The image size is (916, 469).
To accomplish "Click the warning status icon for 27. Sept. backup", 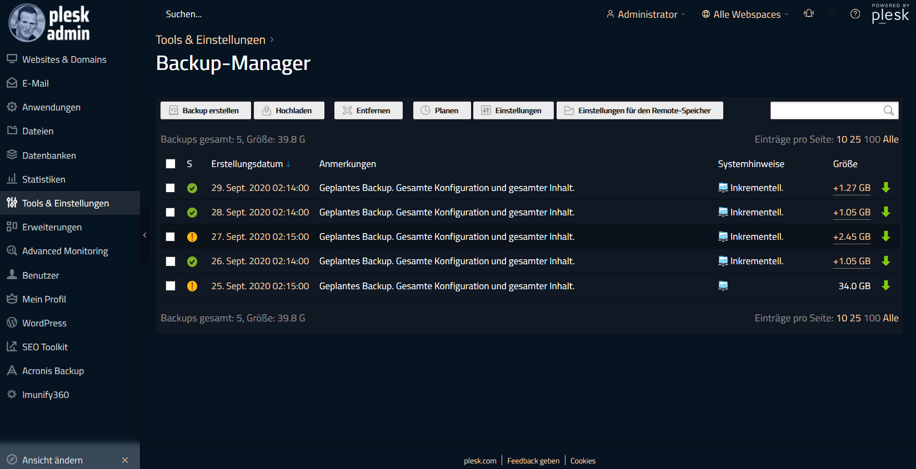I will click(192, 237).
